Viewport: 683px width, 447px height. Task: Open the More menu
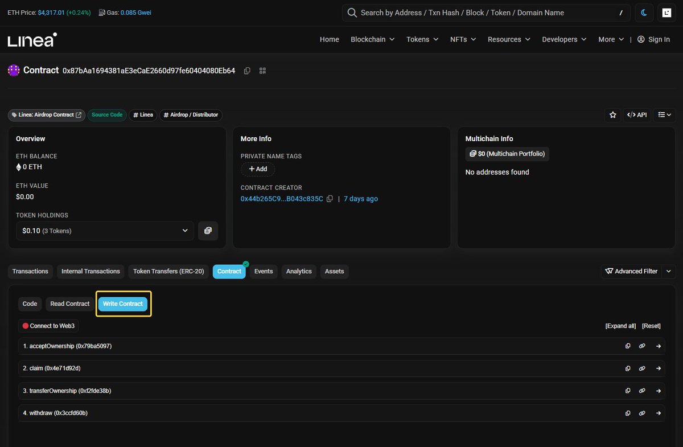click(x=611, y=39)
